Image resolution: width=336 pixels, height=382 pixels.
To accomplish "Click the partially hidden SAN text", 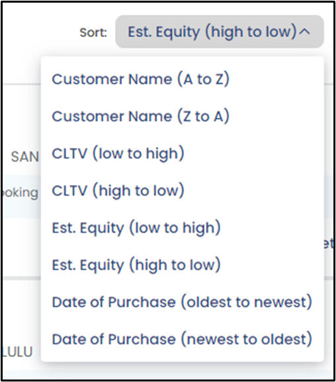I will [x=25, y=157].
